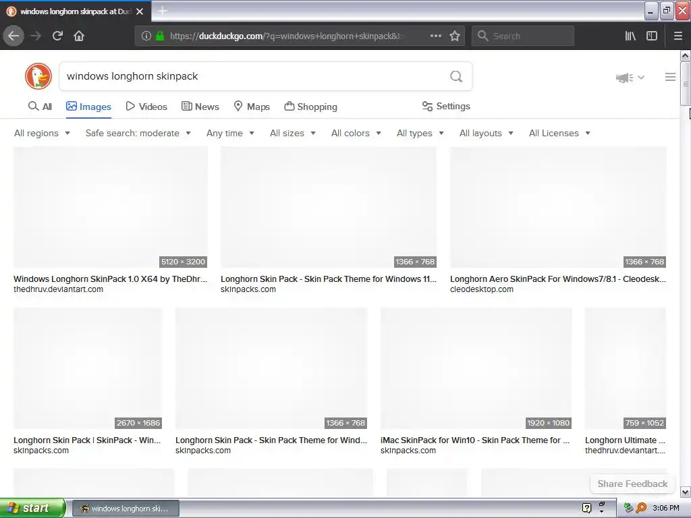Click the vertical scrollbar thumb
Image resolution: width=691 pixels, height=518 pixels.
[685, 83]
